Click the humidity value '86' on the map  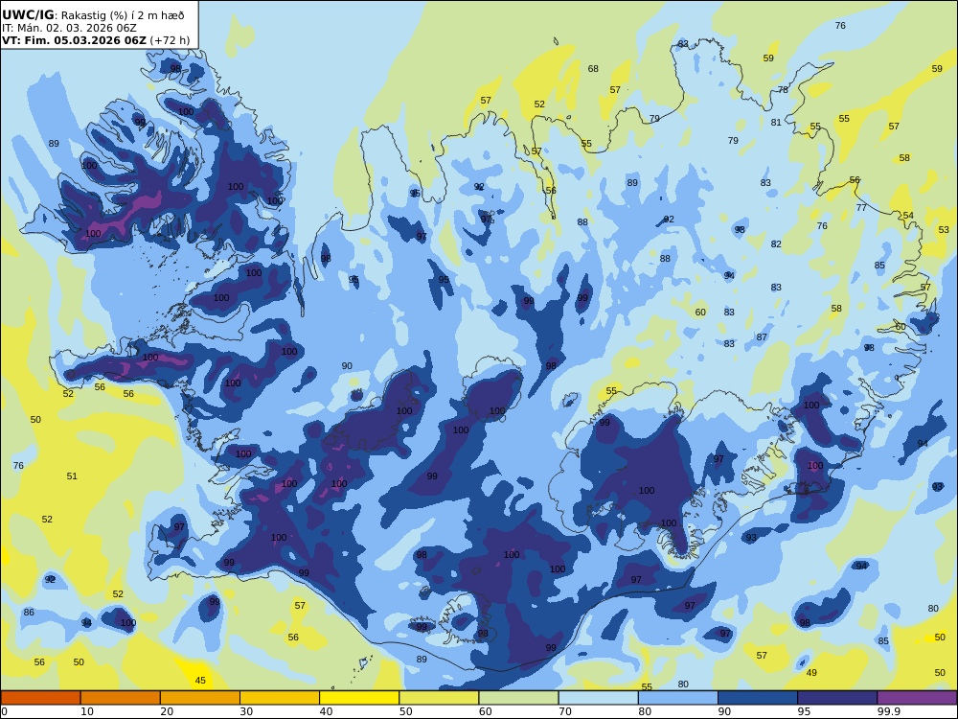[29, 612]
